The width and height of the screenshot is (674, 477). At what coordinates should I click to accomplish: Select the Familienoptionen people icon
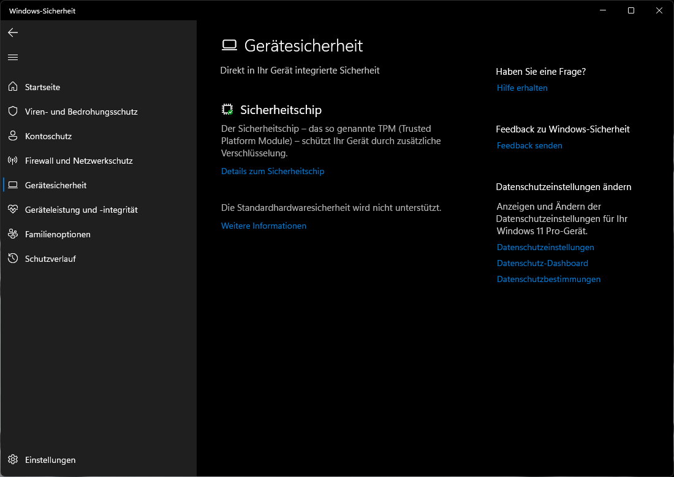13,234
